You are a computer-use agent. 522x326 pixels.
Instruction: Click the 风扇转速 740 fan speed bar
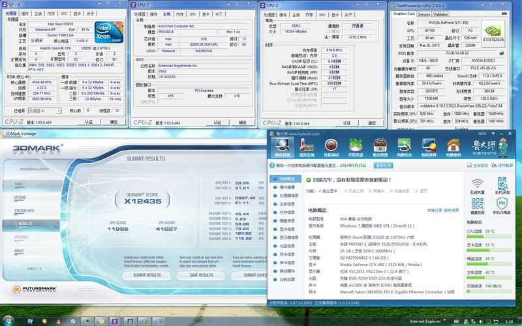click(489, 291)
